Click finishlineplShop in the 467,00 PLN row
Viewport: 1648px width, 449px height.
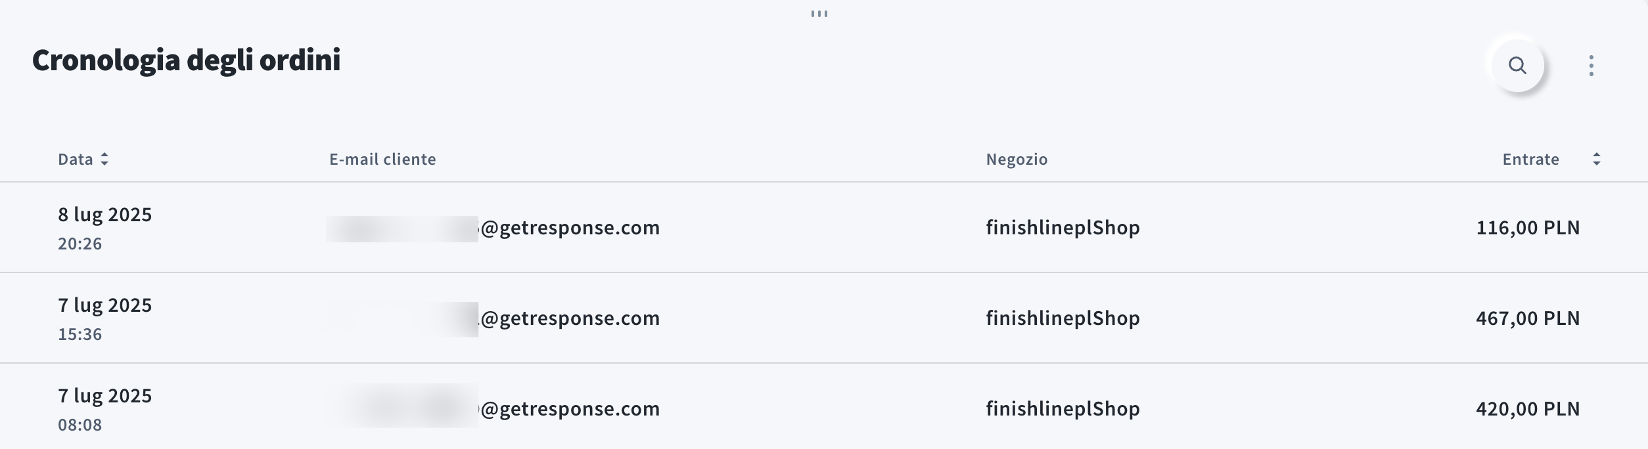point(1063,318)
